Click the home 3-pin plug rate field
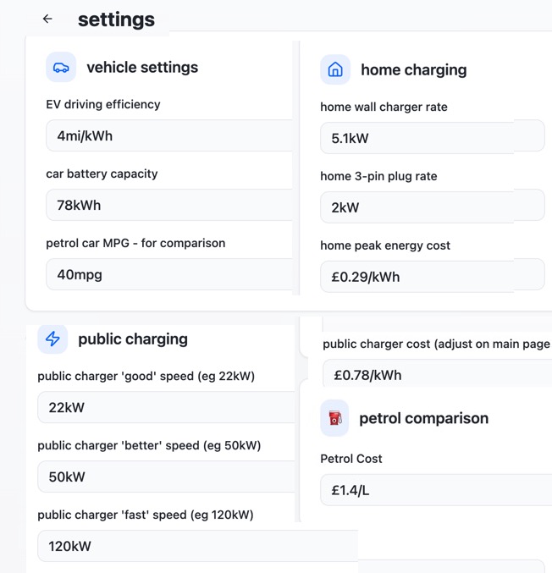 pyautogui.click(x=432, y=207)
